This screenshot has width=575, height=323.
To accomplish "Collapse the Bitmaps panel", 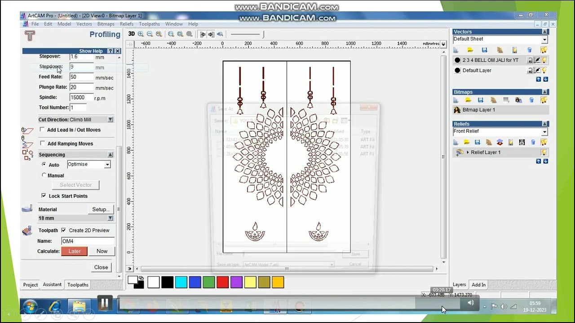I will [545, 92].
